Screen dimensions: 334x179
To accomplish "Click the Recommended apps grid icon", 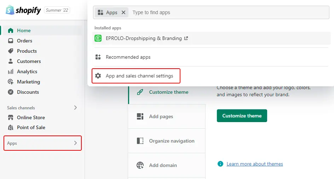I will pos(98,57).
